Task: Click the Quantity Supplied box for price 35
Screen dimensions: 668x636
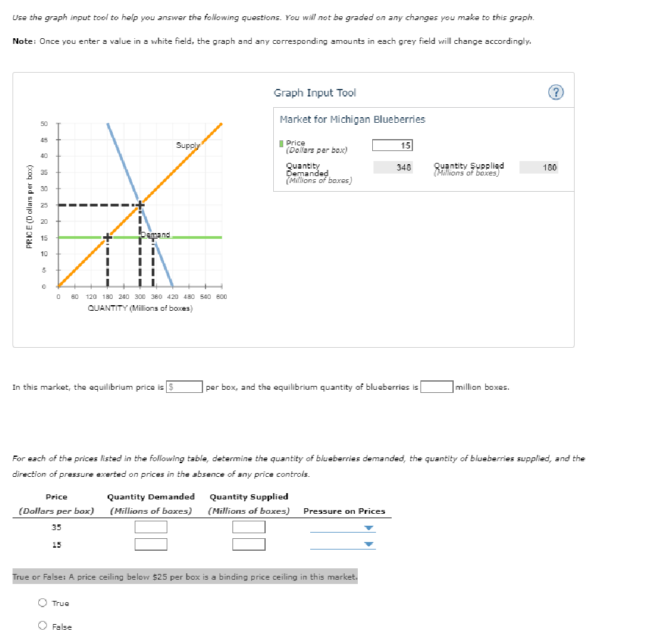Action: coord(249,527)
